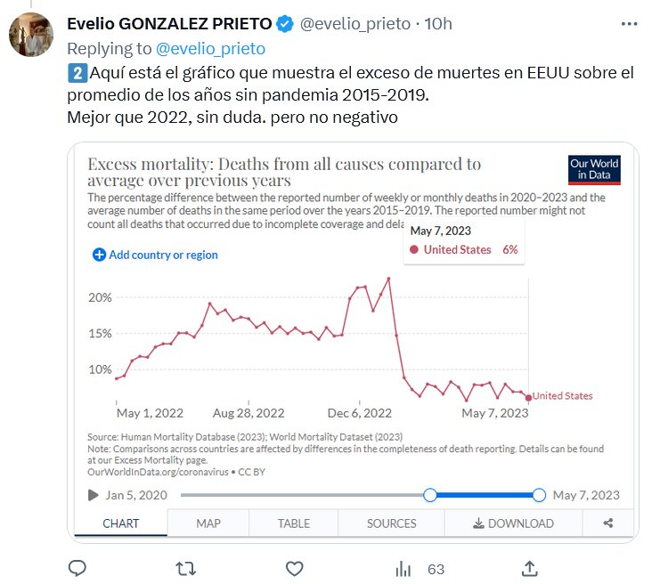Add country or region to chart
The height and width of the screenshot is (584, 652).
click(156, 255)
